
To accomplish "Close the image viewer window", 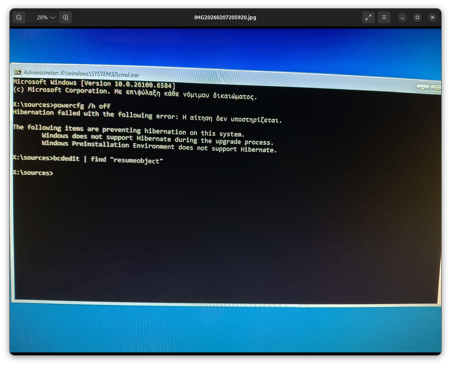I will coord(433,17).
